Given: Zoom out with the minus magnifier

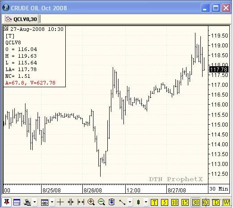Looking at the screenshot, I should 102,202.
